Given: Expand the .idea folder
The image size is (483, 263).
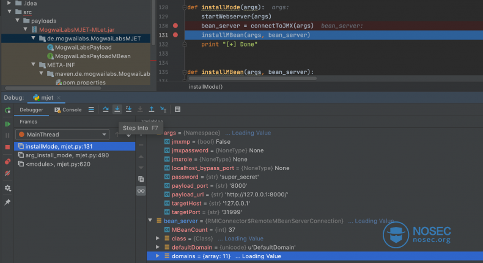Looking at the screenshot, I should click(9, 3).
